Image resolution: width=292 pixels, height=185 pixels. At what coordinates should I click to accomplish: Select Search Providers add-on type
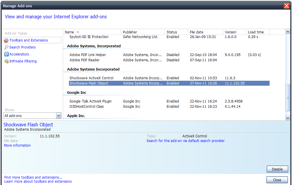click(22, 47)
